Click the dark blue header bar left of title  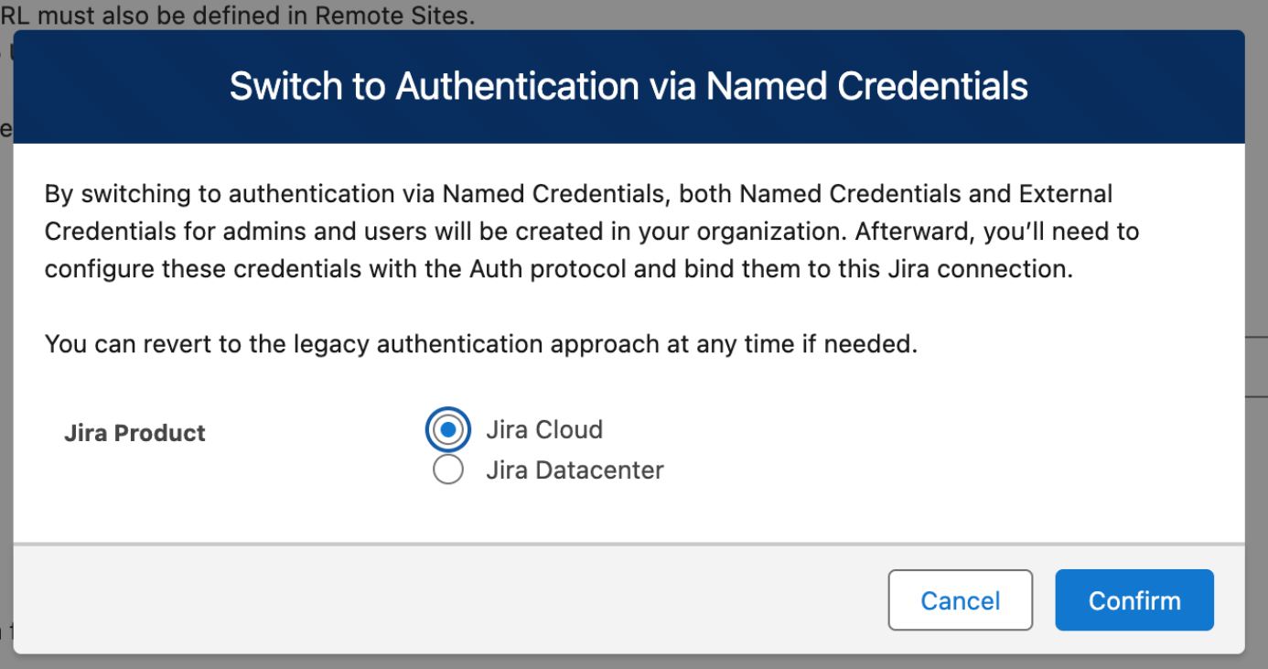119,86
